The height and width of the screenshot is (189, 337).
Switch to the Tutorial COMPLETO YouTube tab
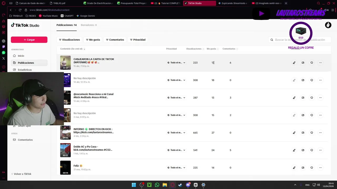165,3
